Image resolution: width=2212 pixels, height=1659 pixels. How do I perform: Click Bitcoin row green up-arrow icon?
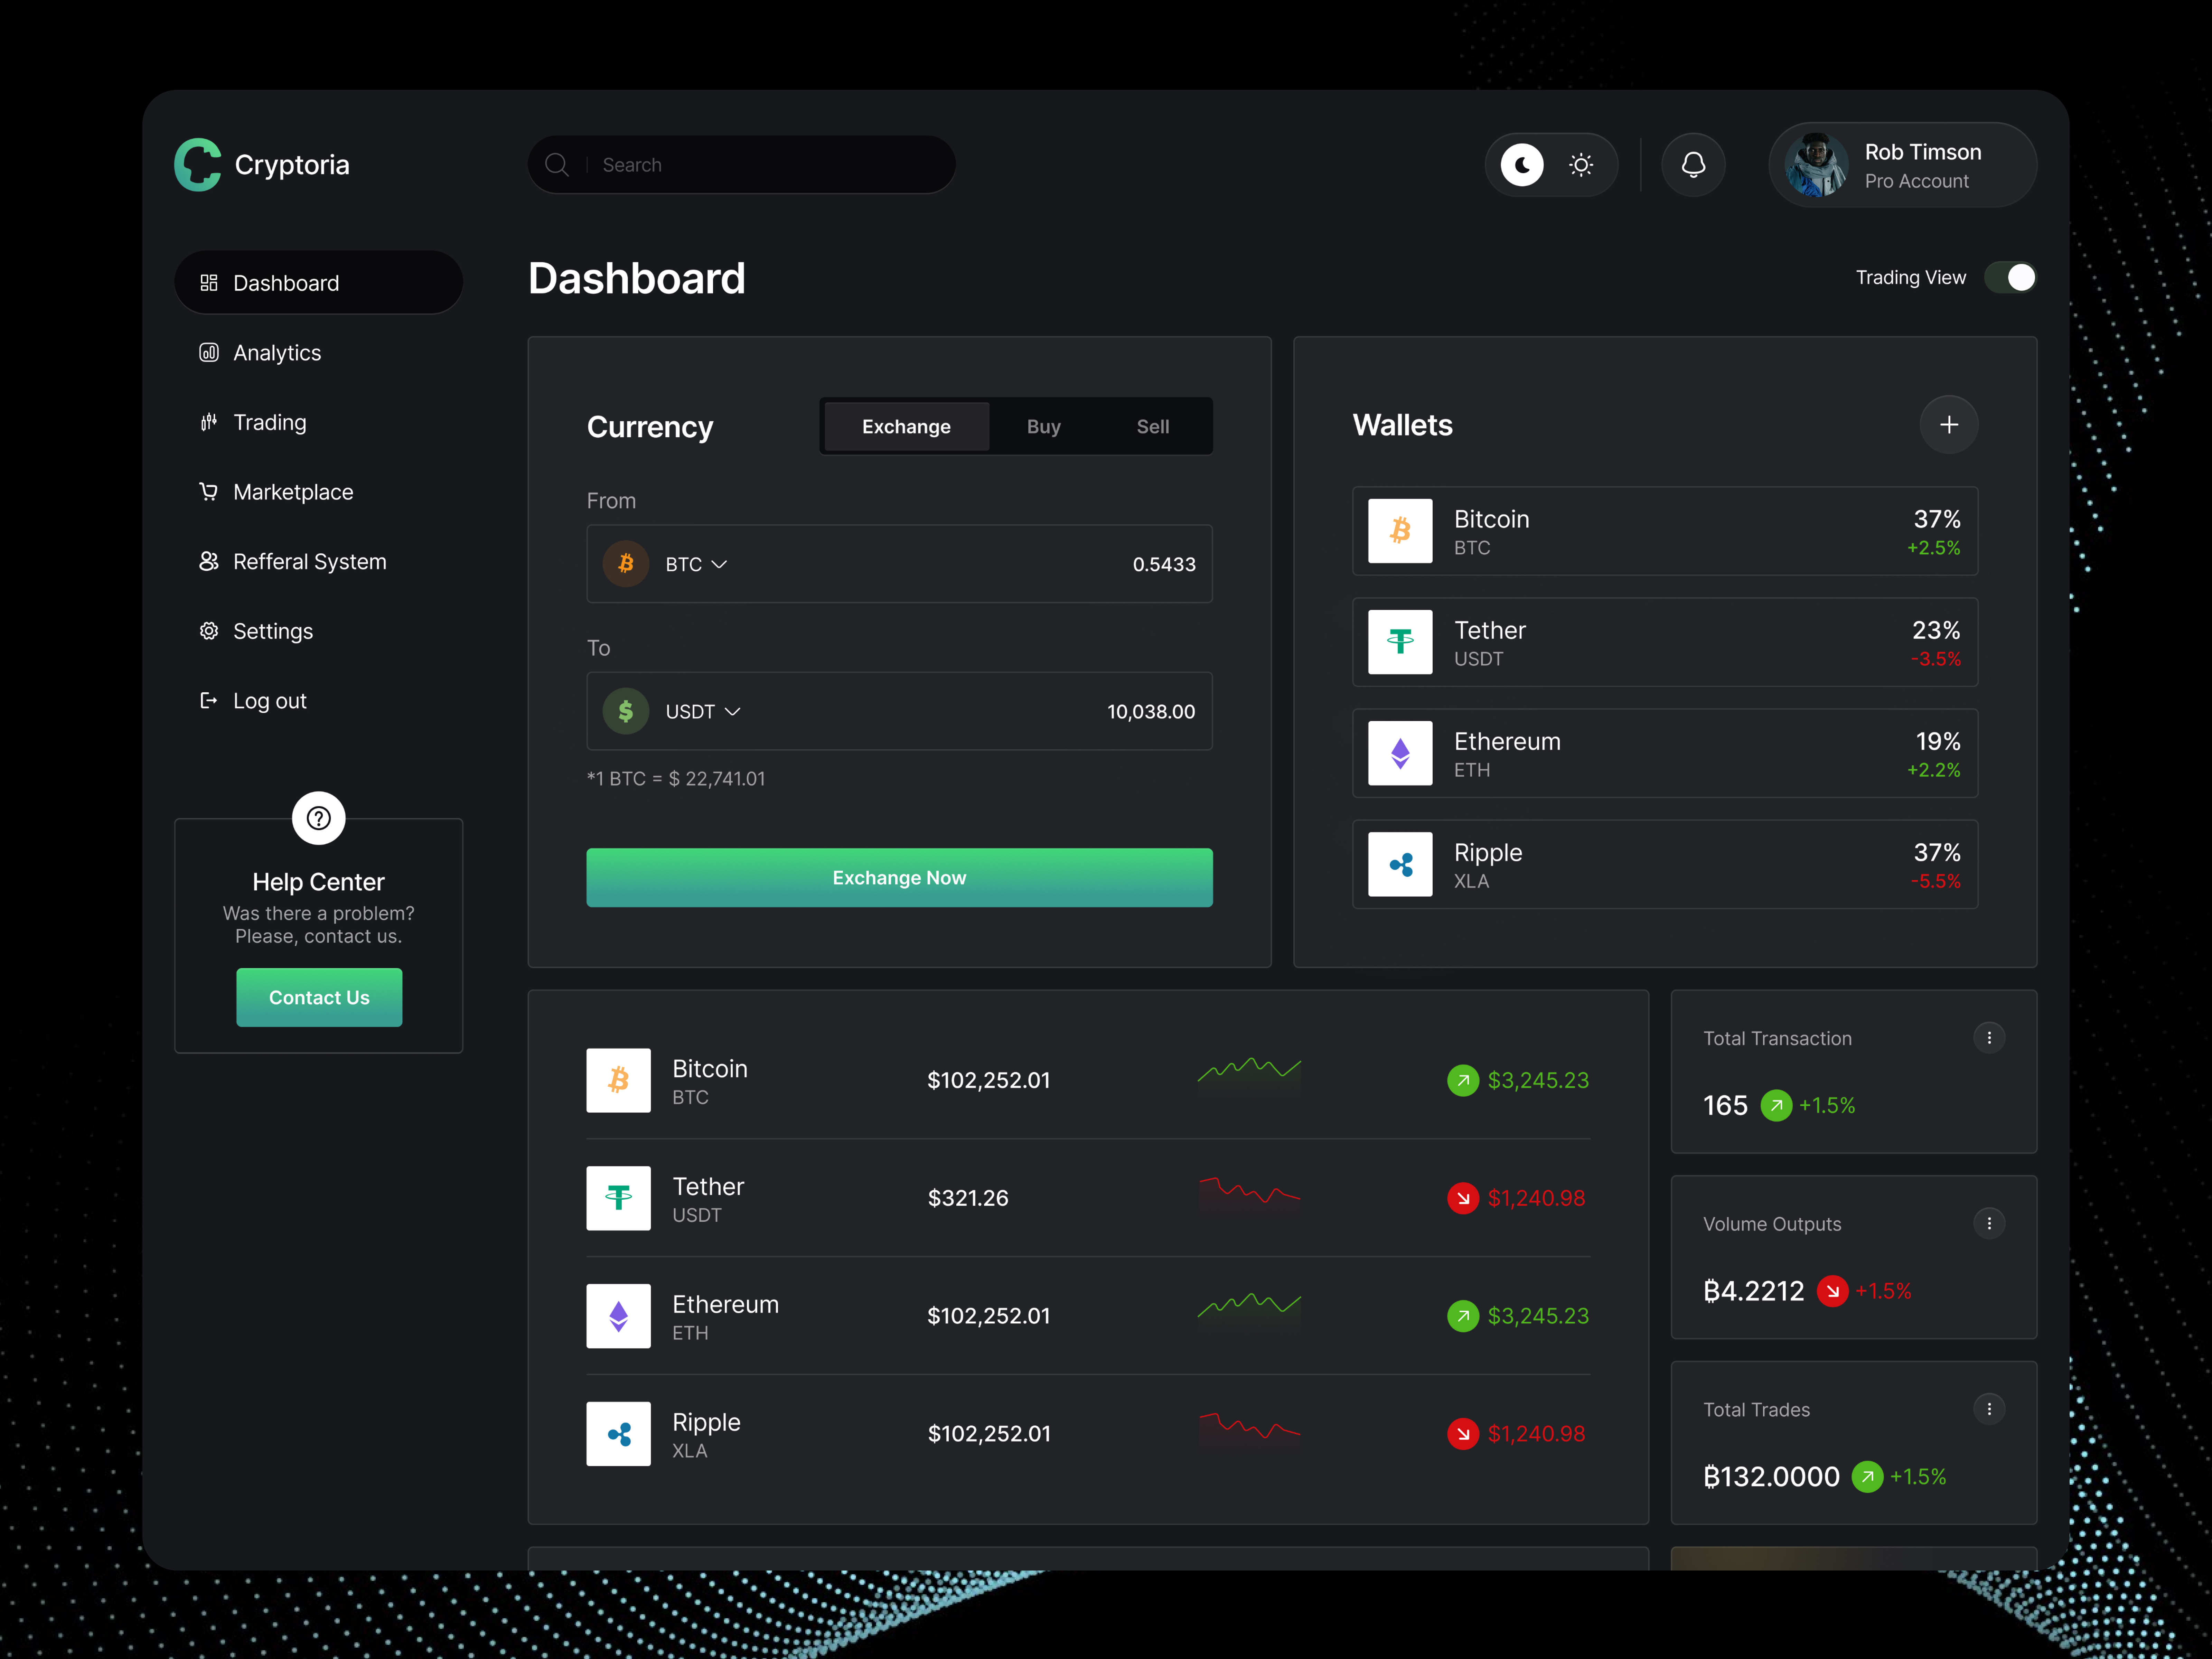pos(1463,1080)
